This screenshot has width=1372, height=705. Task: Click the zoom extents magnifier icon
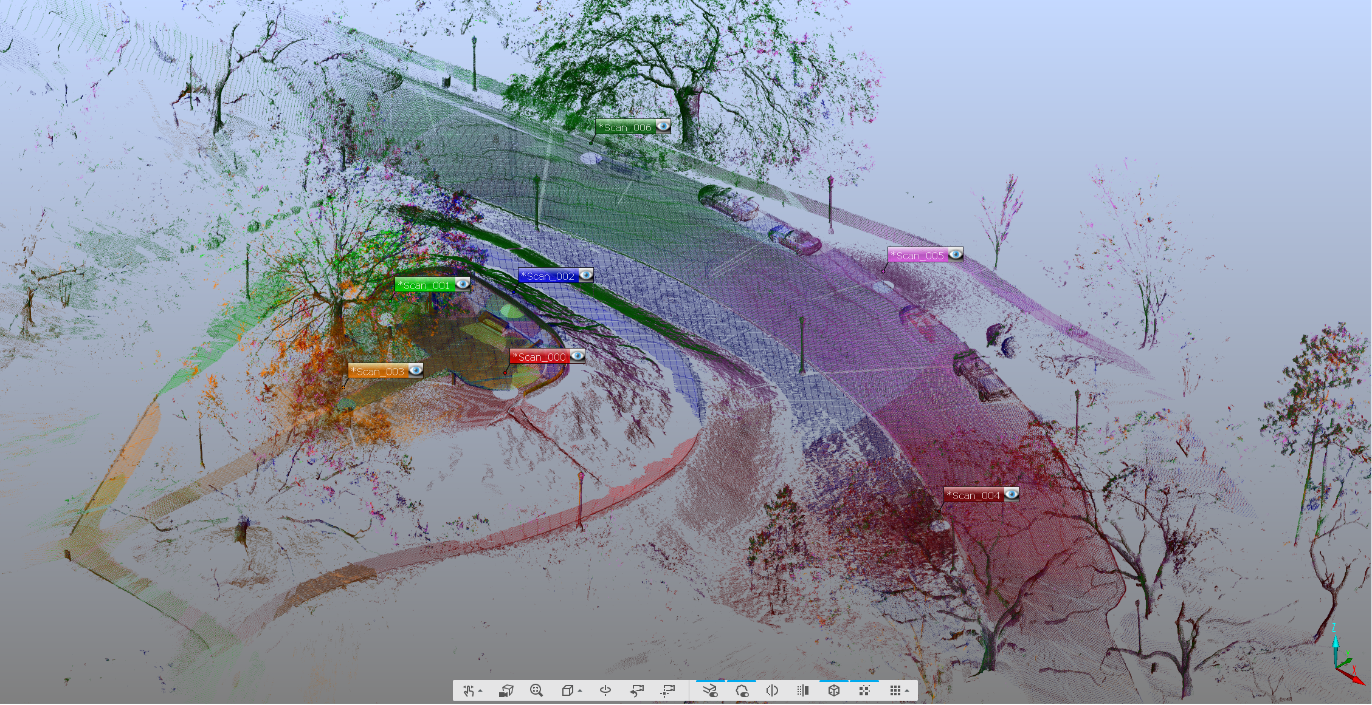coord(536,690)
